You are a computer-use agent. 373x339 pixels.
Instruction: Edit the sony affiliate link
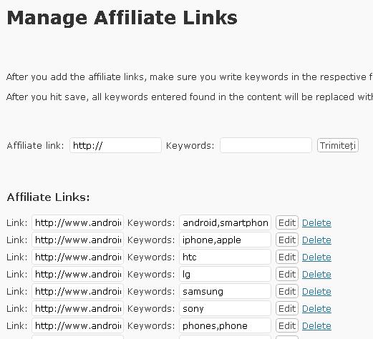(x=287, y=309)
